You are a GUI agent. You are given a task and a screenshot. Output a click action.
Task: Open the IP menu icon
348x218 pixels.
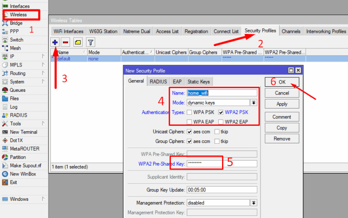point(5,57)
